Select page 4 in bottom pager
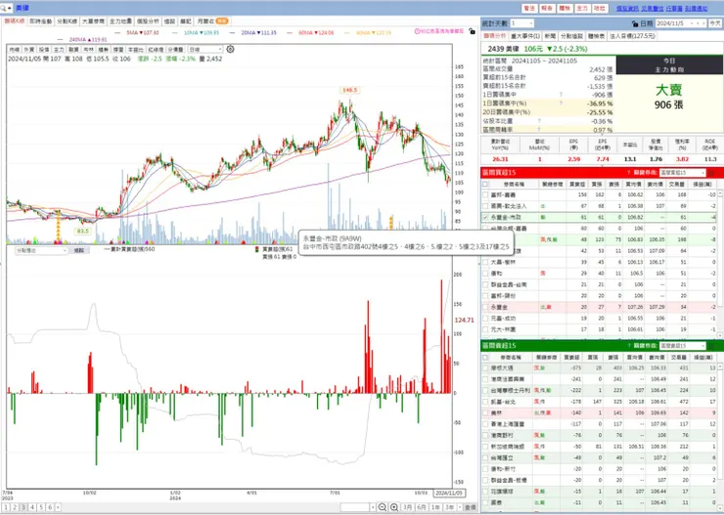The height and width of the screenshot is (515, 724). pos(32,507)
